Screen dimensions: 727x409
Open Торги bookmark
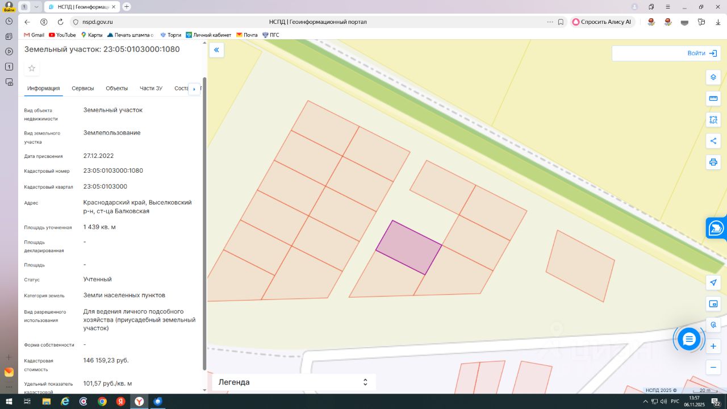[x=171, y=35]
